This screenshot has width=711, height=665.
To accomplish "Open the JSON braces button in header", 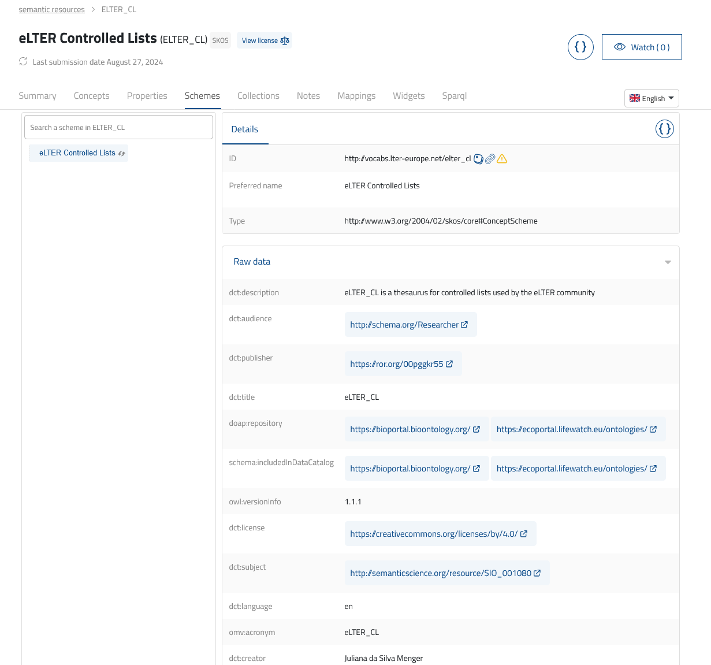I will (580, 47).
